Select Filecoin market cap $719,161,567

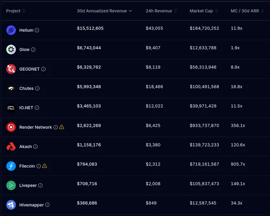[x=204, y=164]
